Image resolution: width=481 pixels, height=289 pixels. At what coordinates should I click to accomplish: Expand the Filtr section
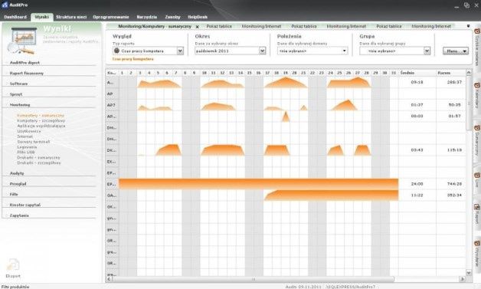click(x=14, y=195)
